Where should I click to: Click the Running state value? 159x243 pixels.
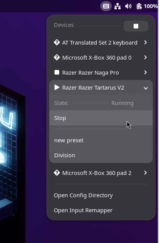(123, 103)
